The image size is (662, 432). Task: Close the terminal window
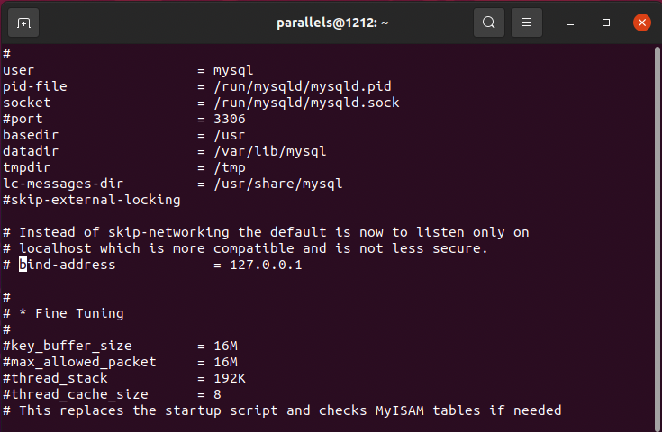point(641,22)
